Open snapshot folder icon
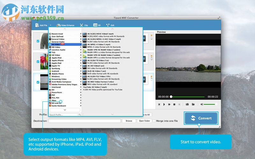Image resolution: width=255 pixels, height=159 pixels. tap(193, 104)
